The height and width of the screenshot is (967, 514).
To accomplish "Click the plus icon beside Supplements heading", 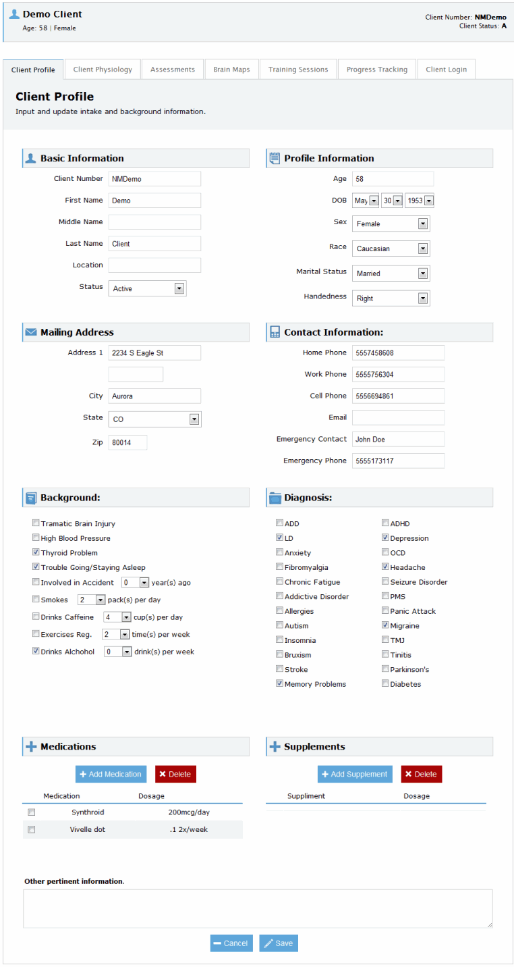I will (x=275, y=747).
